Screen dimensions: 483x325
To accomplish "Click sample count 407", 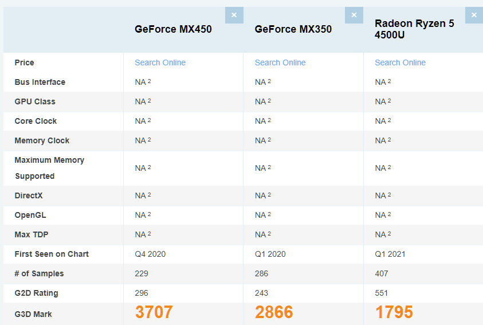I will [382, 273].
